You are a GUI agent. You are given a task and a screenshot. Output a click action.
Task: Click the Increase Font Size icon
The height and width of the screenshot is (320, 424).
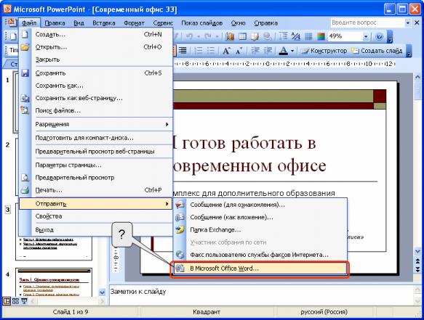click(x=226, y=51)
